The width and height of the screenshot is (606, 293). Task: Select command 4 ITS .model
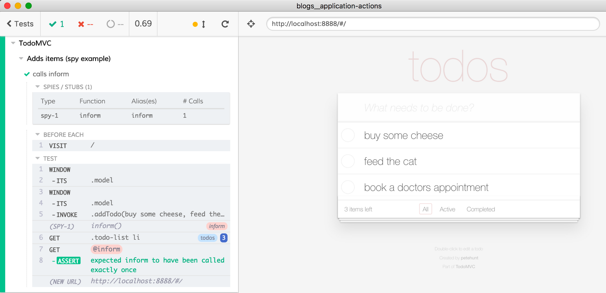point(131,203)
